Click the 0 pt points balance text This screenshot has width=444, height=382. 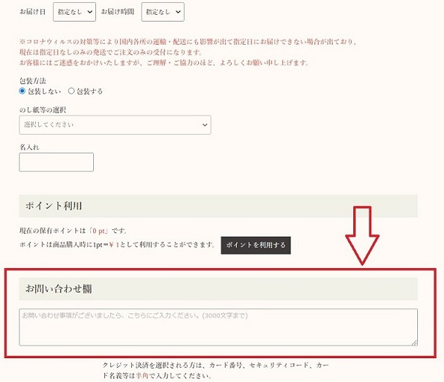point(99,231)
